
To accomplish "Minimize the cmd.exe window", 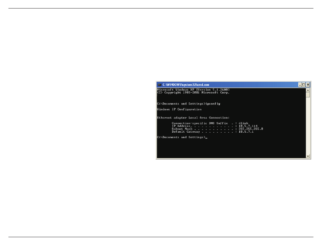I will pyautogui.click(x=300, y=85).
